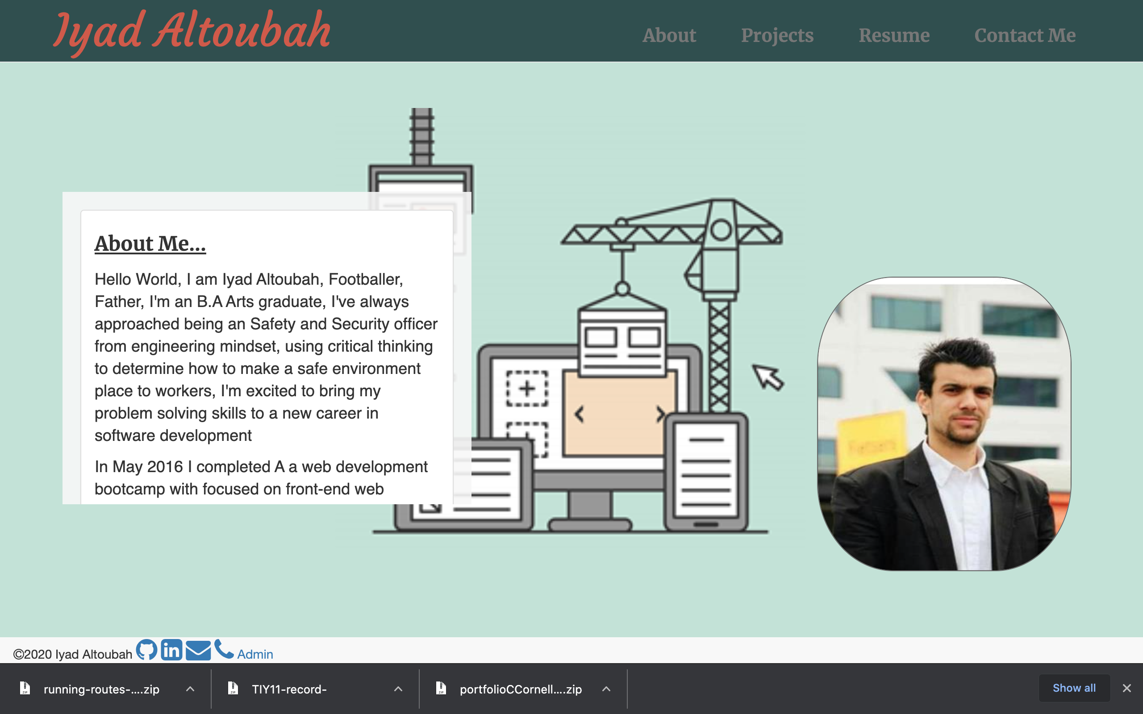Viewport: 1143px width, 714px height.
Task: Expand options for the TIY11-record download
Action: coord(398,689)
